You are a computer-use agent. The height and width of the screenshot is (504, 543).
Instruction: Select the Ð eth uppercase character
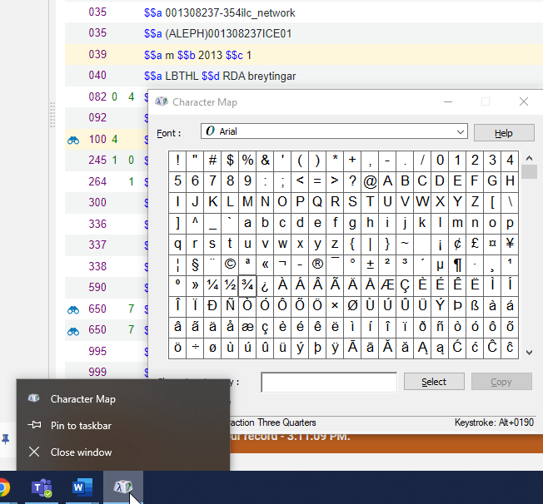coord(212,306)
